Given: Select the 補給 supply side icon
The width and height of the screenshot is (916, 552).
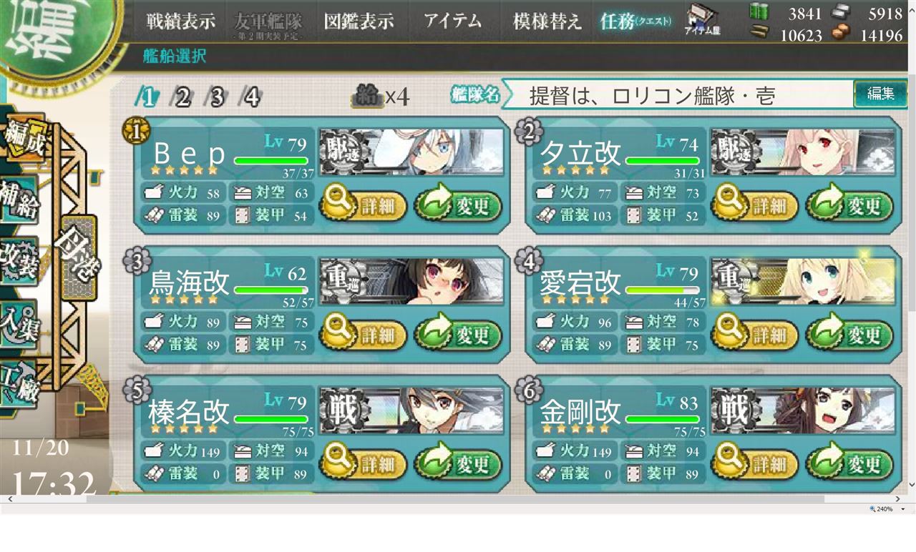Looking at the screenshot, I should coord(19,202).
